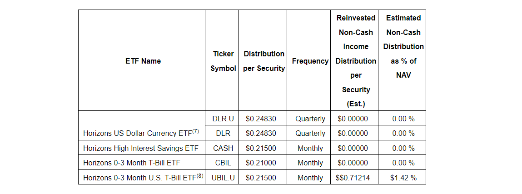Select the CBIL ticker cell

[x=223, y=163]
